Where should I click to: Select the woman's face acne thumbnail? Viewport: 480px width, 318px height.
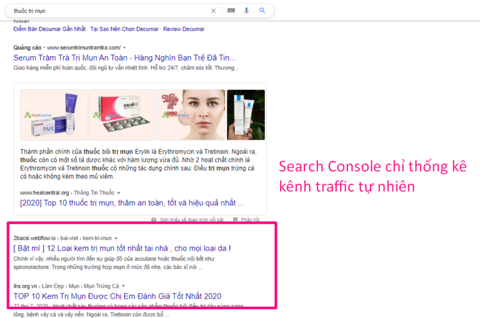tap(191, 115)
